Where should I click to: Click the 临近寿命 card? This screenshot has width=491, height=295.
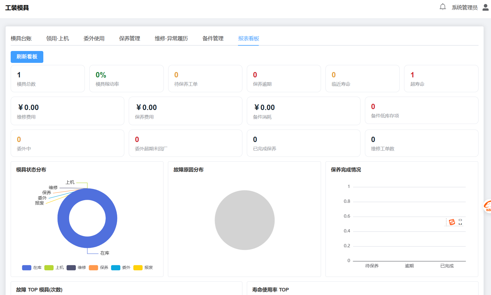[x=363, y=79]
